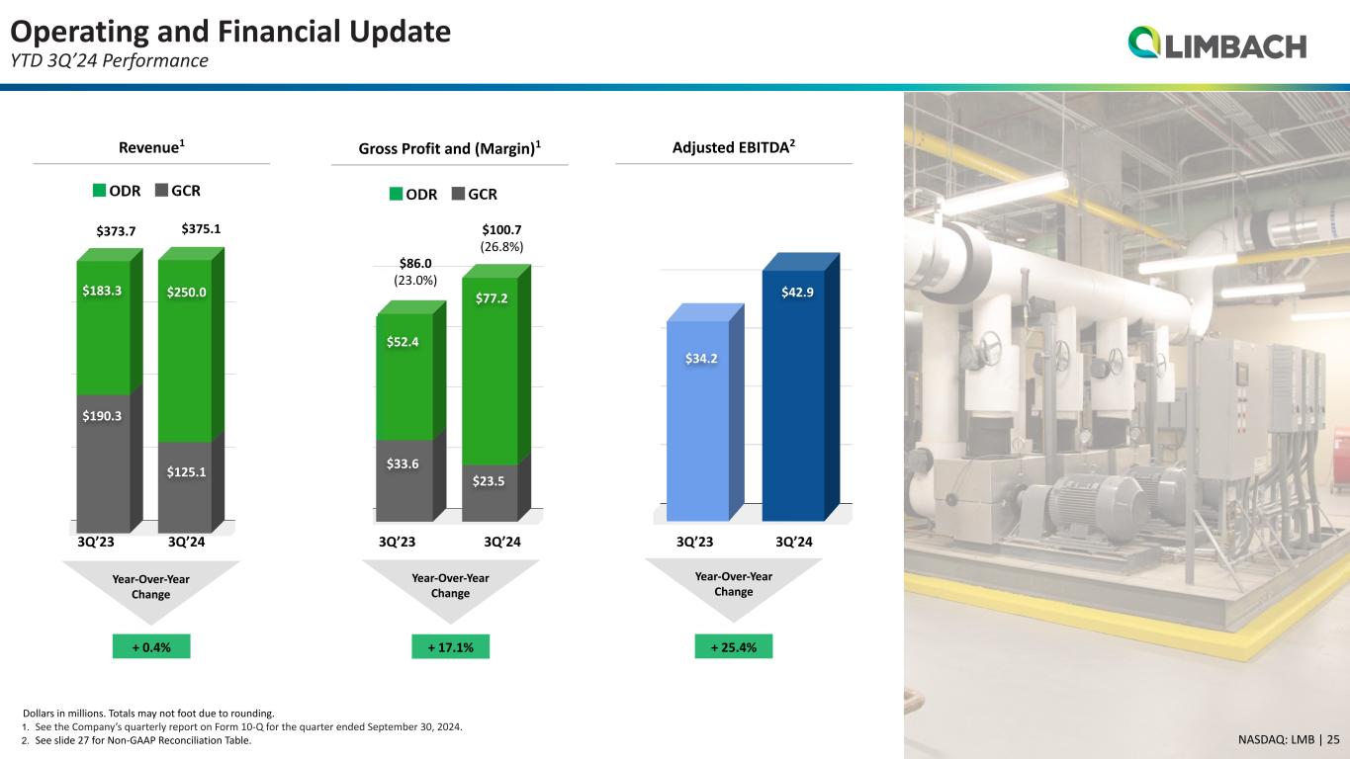
Task: Select the + 25.4% EBITDA change badge
Action: pos(734,647)
